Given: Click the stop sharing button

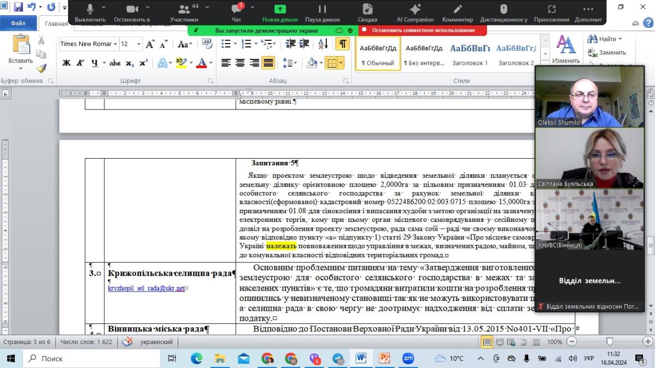Looking at the screenshot, I should point(419,31).
